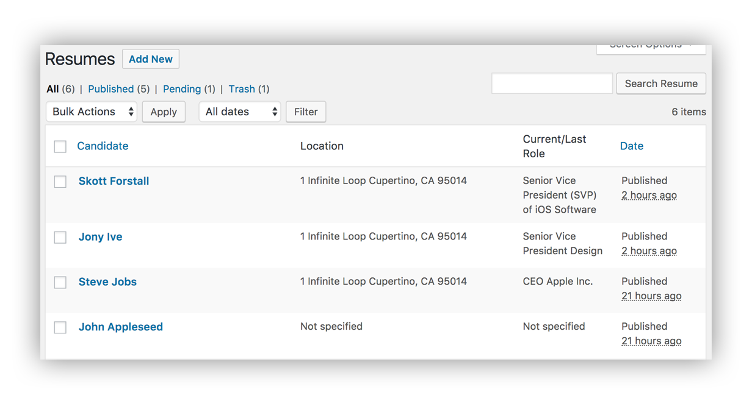
Task: Open the Pending resumes filter
Action: click(x=181, y=89)
